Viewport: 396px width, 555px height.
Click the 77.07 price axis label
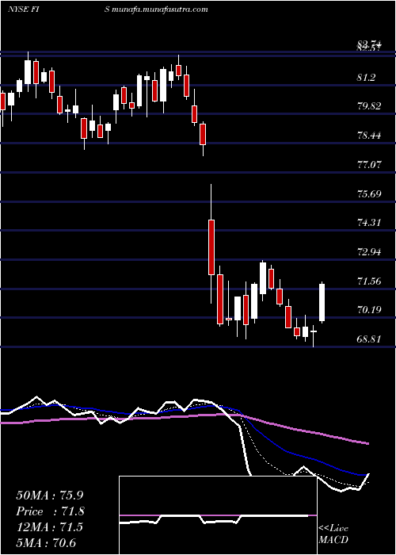click(369, 165)
